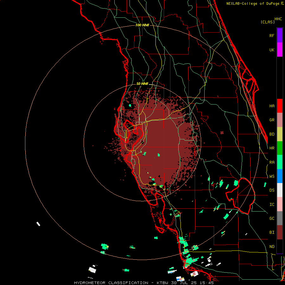The width and height of the screenshot is (285, 285).
Task: Pick the white DS legend swatch
Action: pos(280,190)
